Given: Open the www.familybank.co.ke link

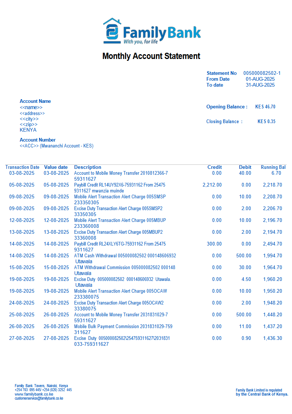Looking at the screenshot, I should 34,394.
